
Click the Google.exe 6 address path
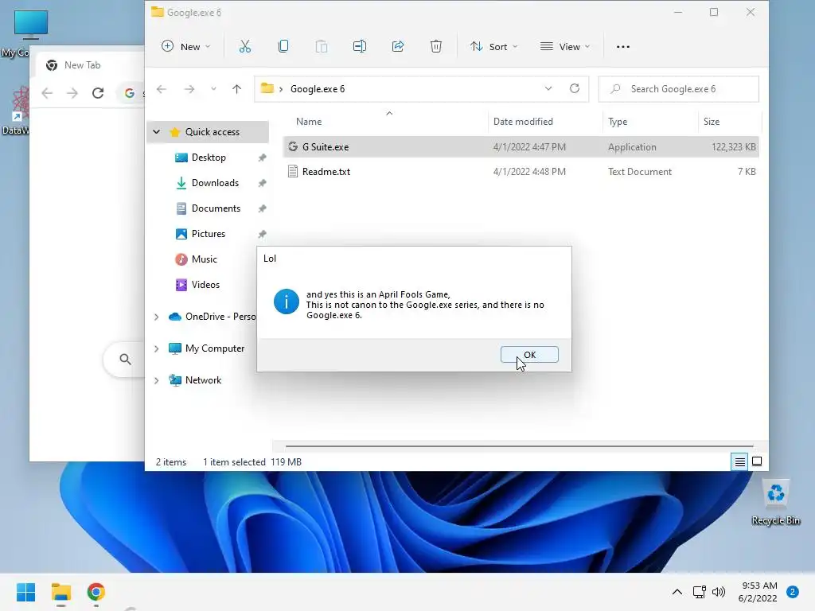(318, 89)
